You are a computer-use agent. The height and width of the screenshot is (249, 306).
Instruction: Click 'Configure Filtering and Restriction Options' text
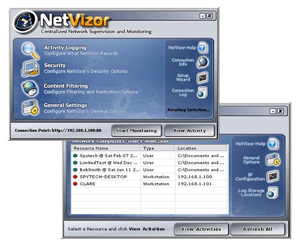point(91,92)
